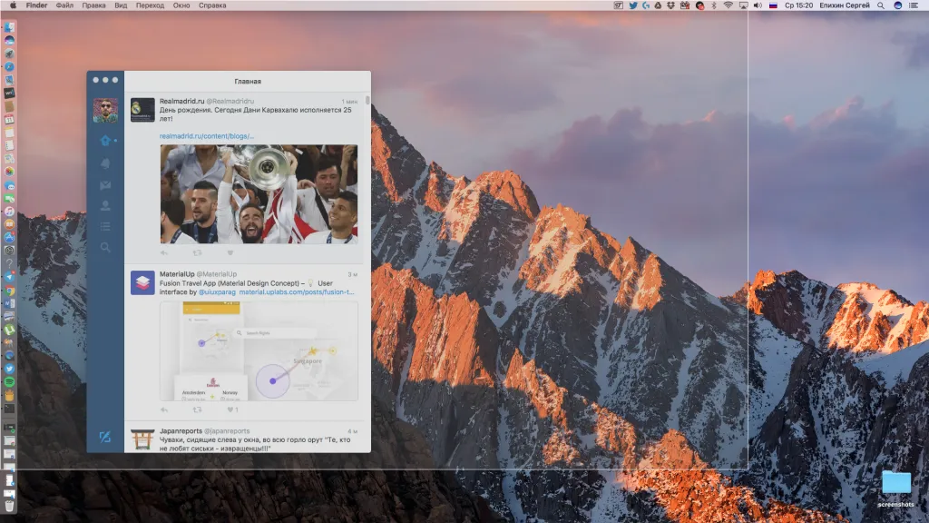This screenshot has width=929, height=523.
Task: Open the volume control in menu bar
Action: tap(758, 5)
